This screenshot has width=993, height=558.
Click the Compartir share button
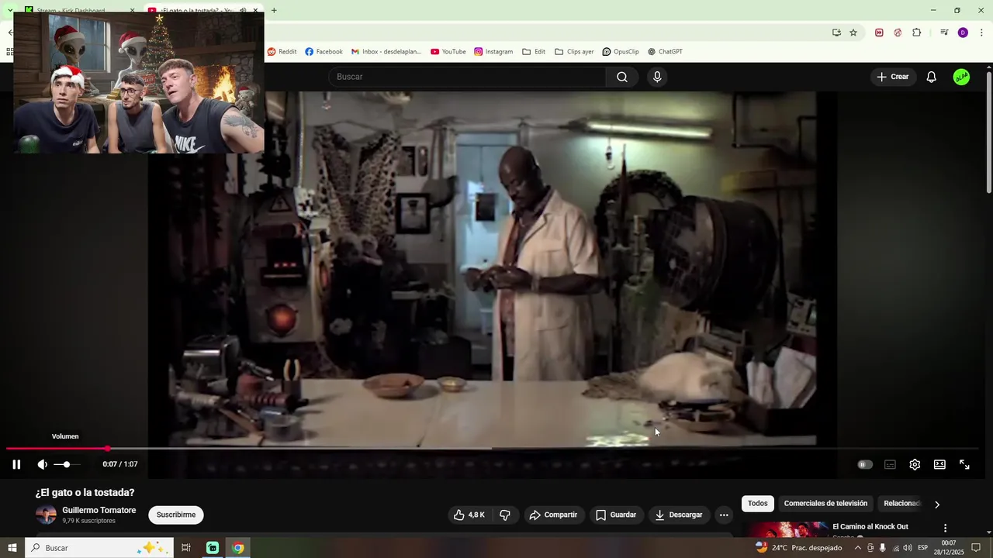click(553, 515)
